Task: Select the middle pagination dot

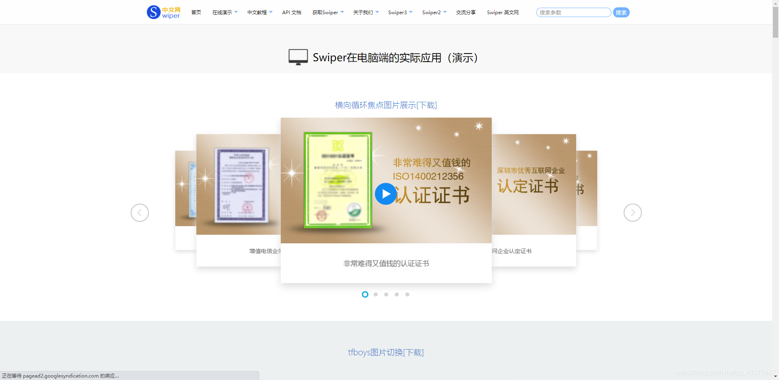Action: point(386,294)
